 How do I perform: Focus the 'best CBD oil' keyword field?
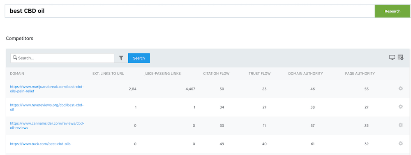[x=190, y=11]
